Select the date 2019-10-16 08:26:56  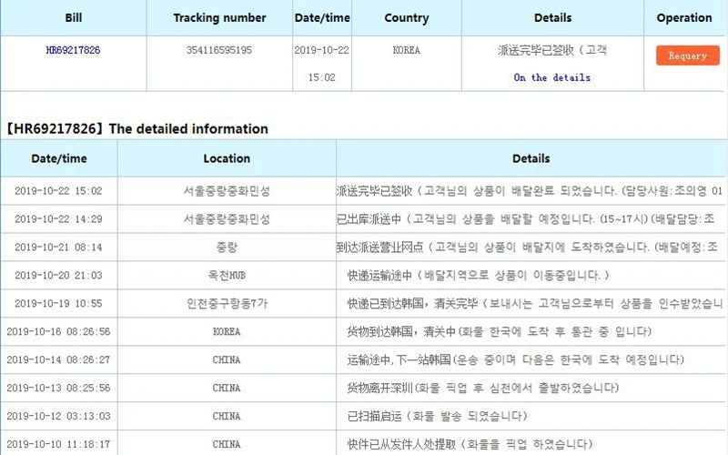58,331
